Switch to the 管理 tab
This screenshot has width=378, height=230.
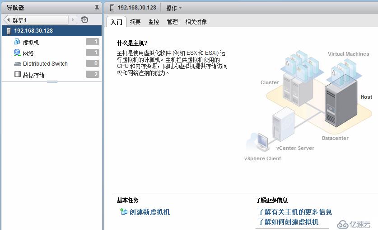172,22
